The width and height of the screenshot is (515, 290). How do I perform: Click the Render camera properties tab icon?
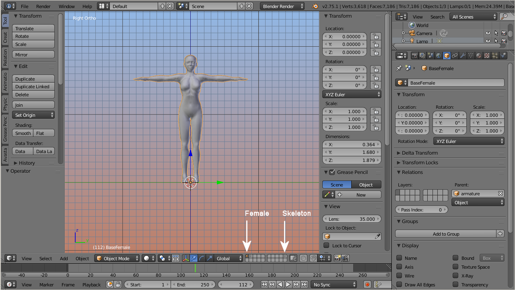(x=414, y=56)
